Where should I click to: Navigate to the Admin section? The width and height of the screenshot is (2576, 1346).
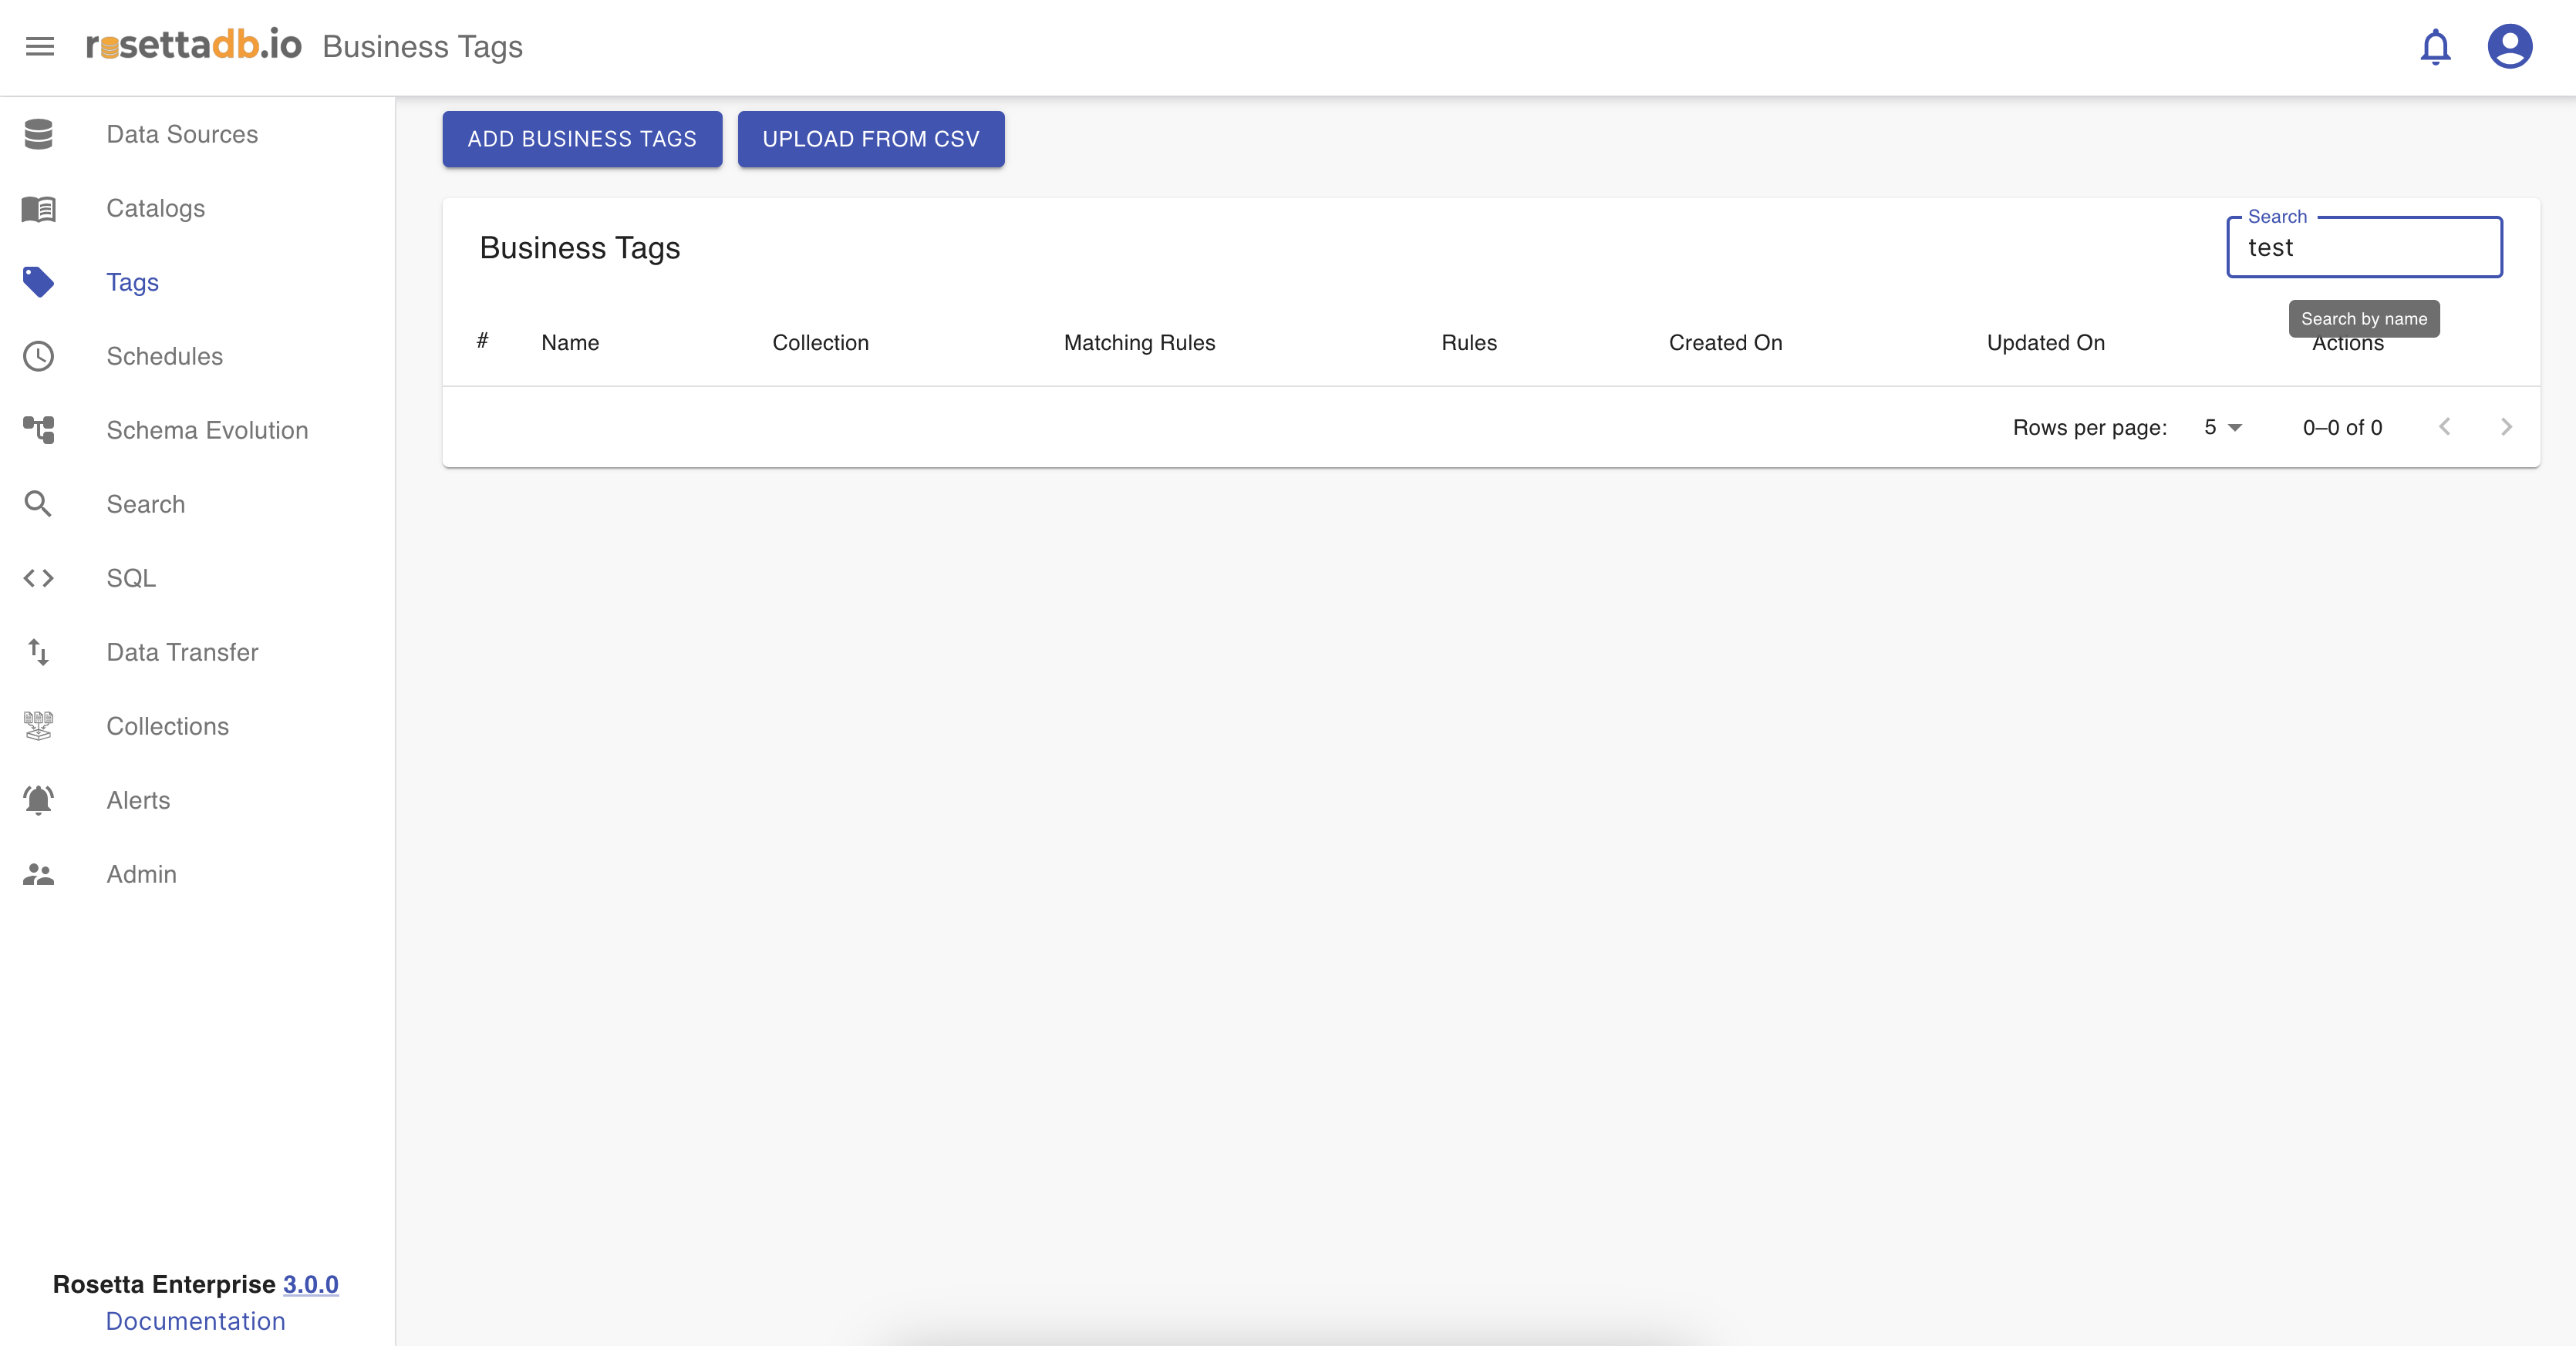point(141,873)
